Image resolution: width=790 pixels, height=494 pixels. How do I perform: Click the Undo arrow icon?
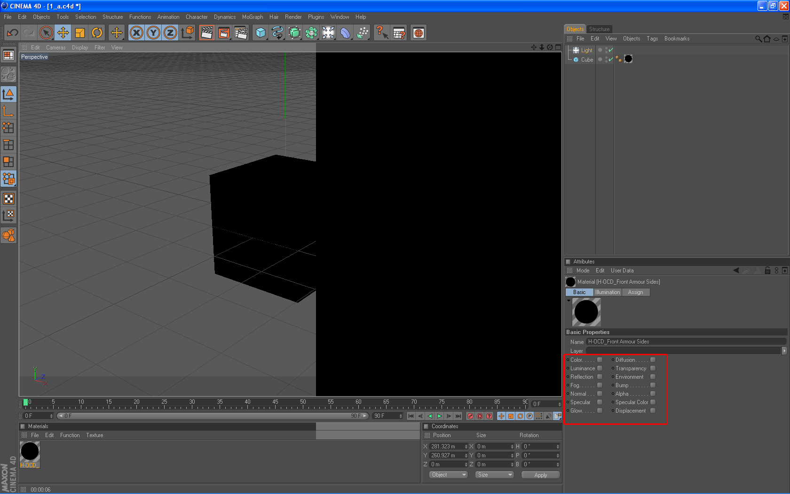pos(13,33)
